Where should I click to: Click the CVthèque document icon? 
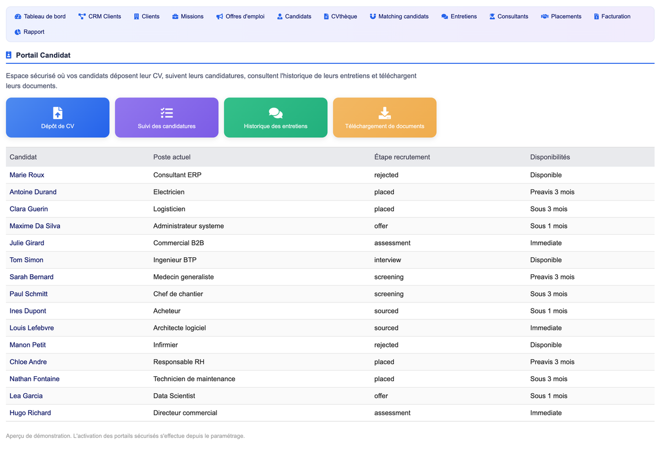(x=326, y=17)
